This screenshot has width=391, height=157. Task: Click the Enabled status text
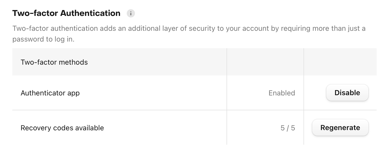point(282,93)
